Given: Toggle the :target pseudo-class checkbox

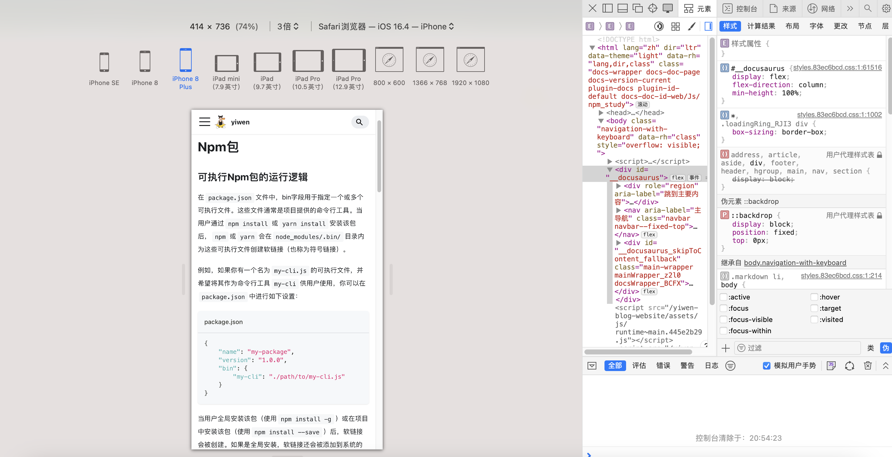Looking at the screenshot, I should (x=814, y=308).
